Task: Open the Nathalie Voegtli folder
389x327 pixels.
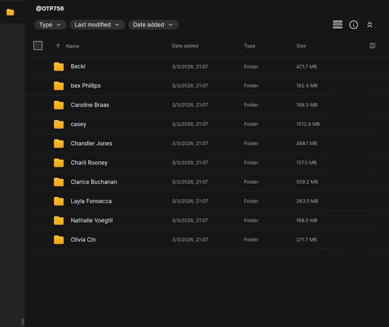Action: pos(92,220)
